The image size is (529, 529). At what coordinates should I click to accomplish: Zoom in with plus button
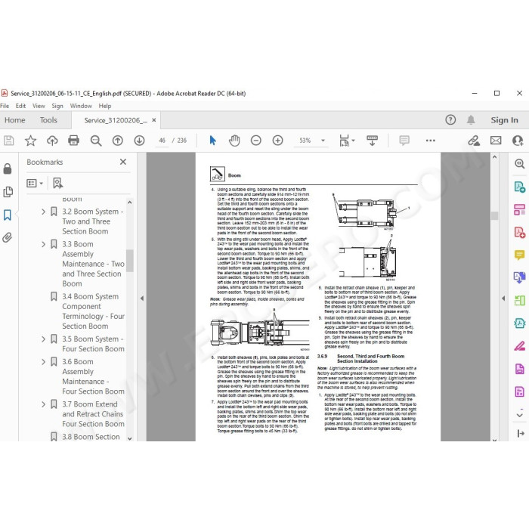click(x=277, y=141)
